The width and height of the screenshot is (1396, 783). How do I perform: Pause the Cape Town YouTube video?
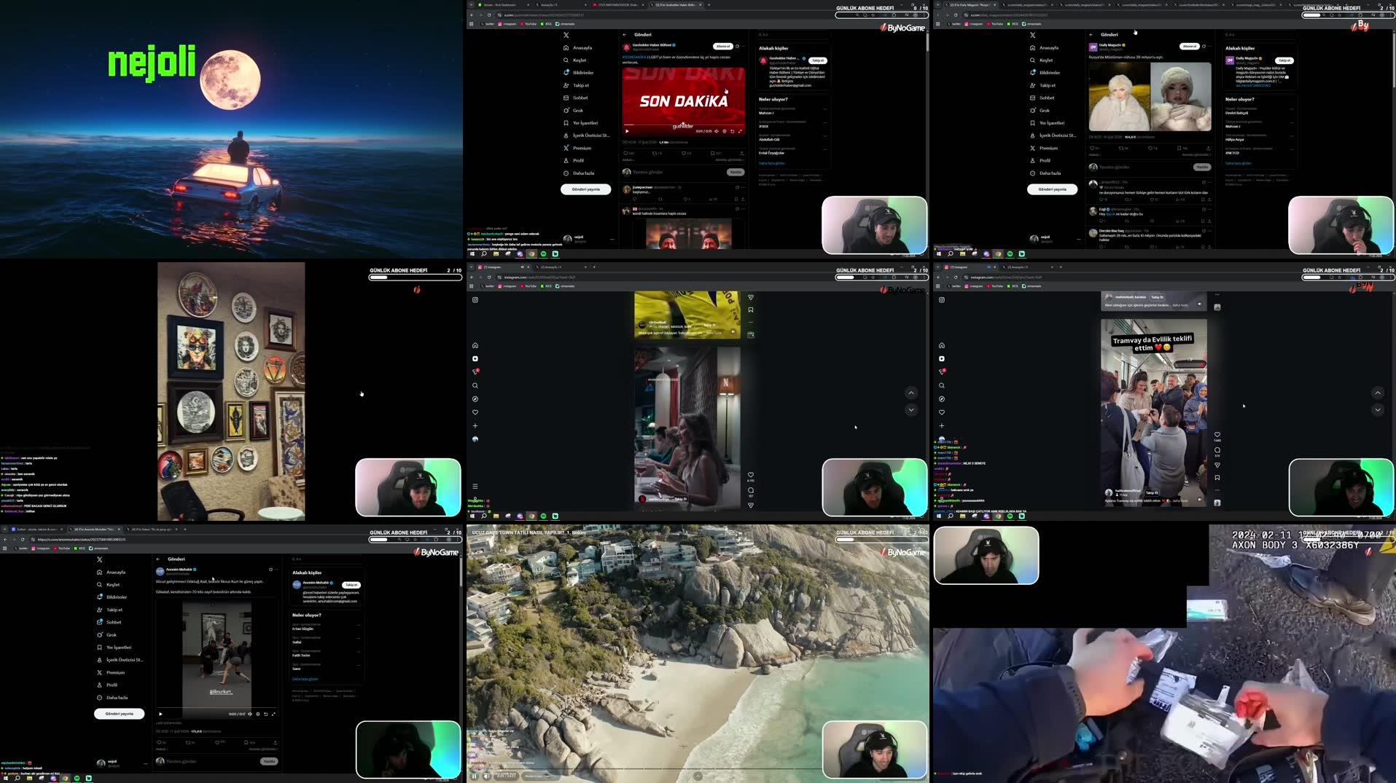pyautogui.click(x=474, y=776)
